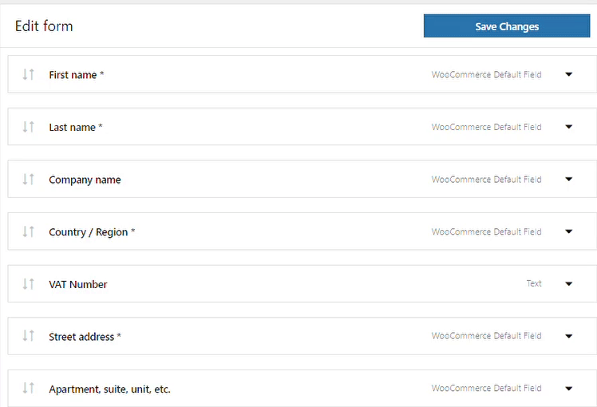This screenshot has height=407, width=597.
Task: Select the reorder icon on Company name row
Action: [28, 179]
